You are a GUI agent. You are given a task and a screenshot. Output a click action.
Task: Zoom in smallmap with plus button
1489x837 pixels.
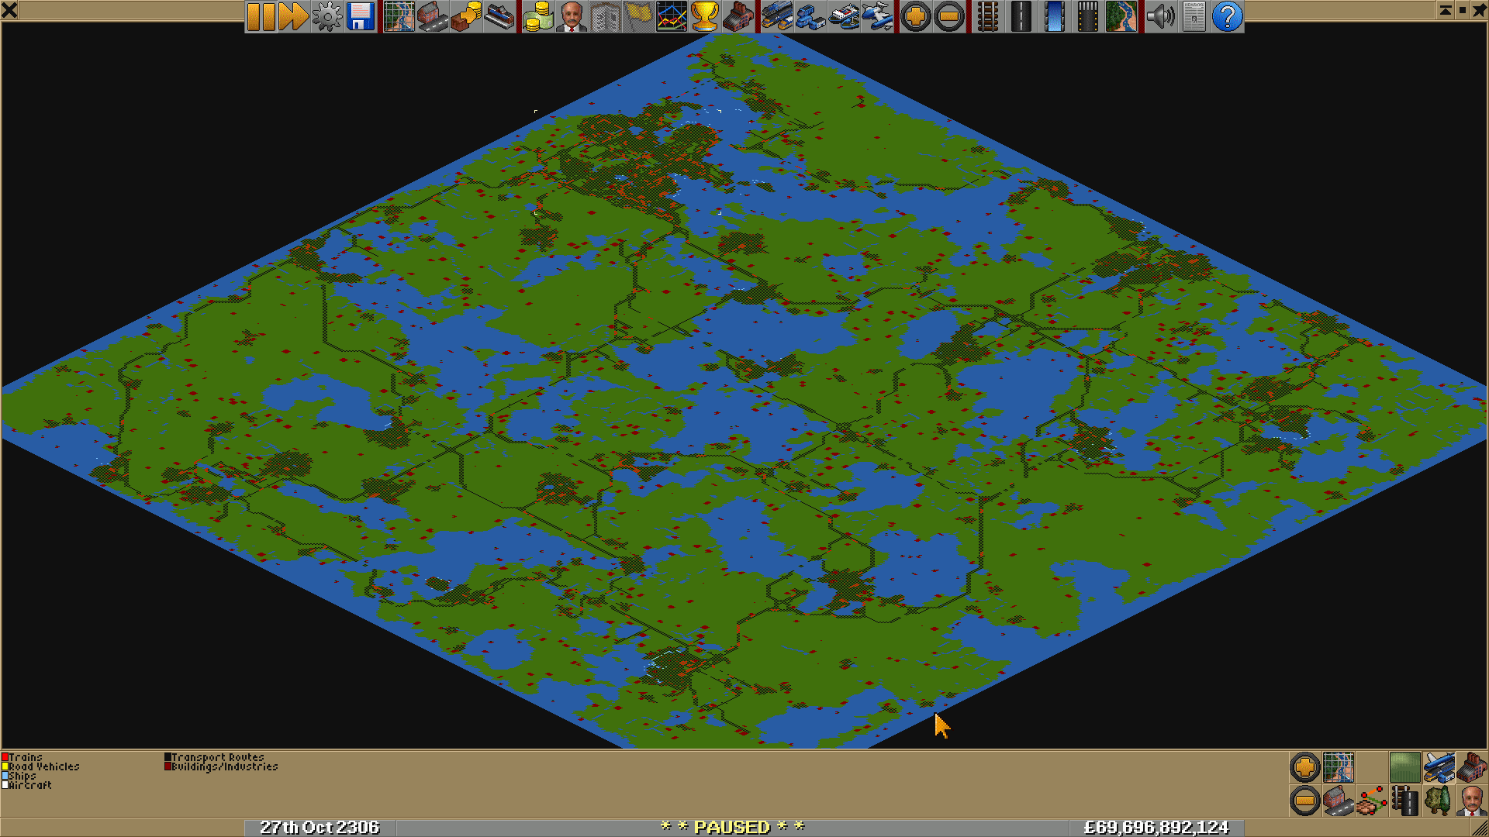tap(1305, 767)
